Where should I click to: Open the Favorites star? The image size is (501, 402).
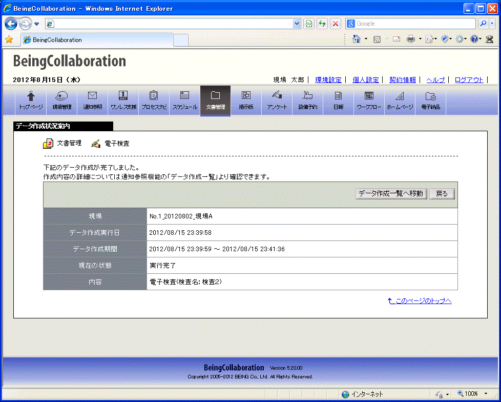[9, 39]
